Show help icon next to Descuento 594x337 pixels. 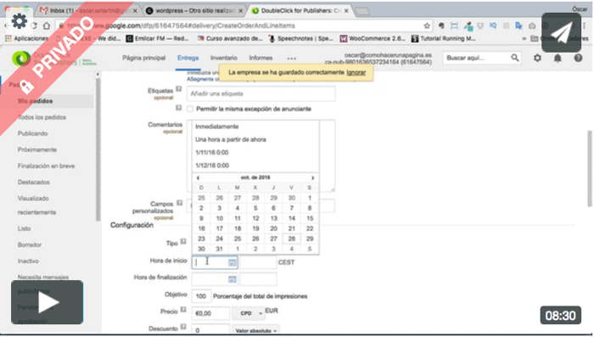183,326
